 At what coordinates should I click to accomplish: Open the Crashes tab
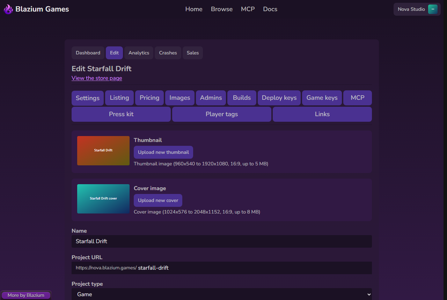pyautogui.click(x=168, y=53)
